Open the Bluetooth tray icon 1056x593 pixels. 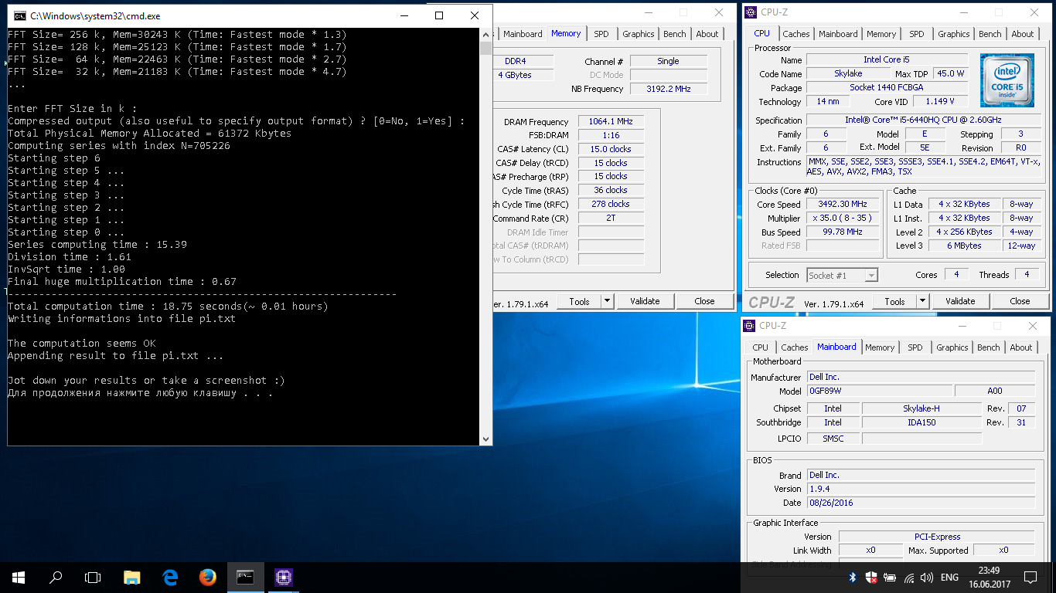pos(853,577)
